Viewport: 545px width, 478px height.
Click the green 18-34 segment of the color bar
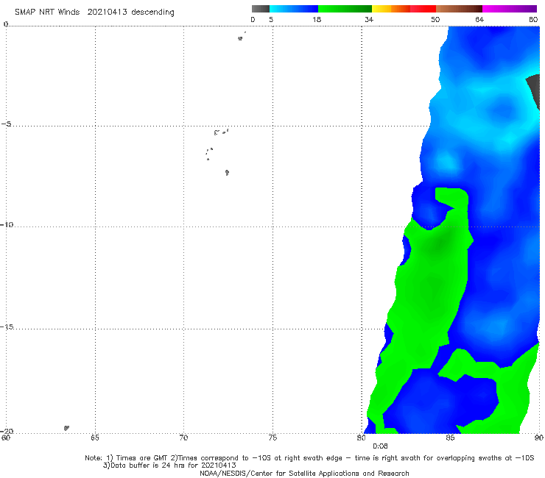click(x=345, y=9)
